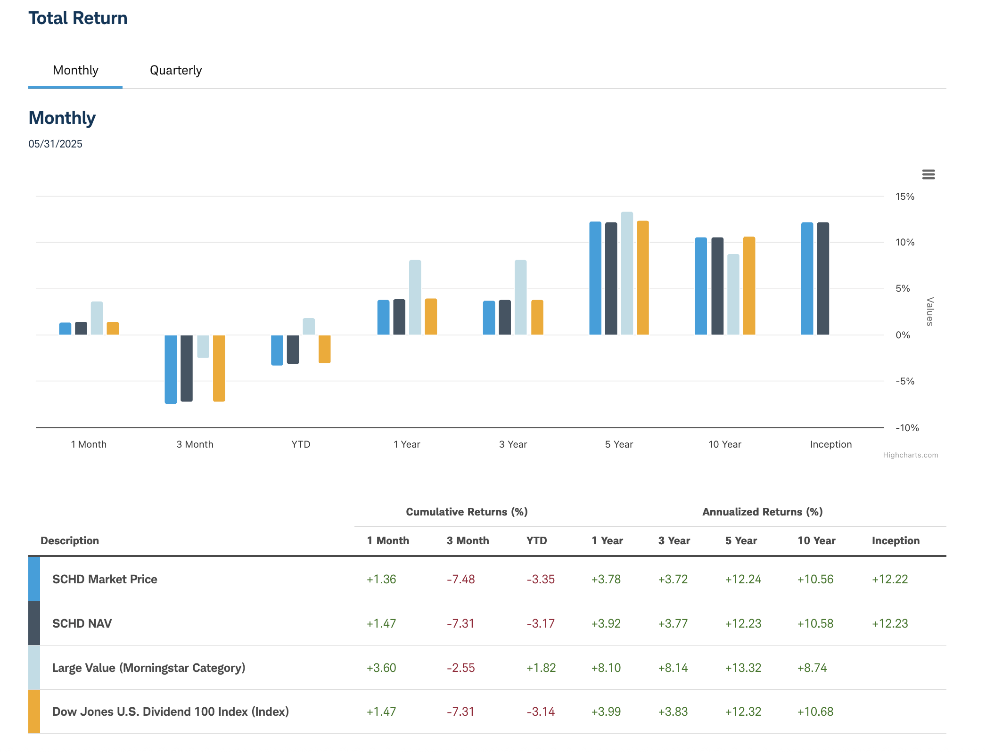Click the -2.55 Large Value 3 Month value
The height and width of the screenshot is (752, 986).
click(460, 668)
